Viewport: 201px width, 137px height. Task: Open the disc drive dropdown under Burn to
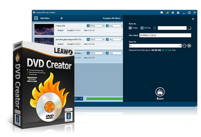point(172,28)
